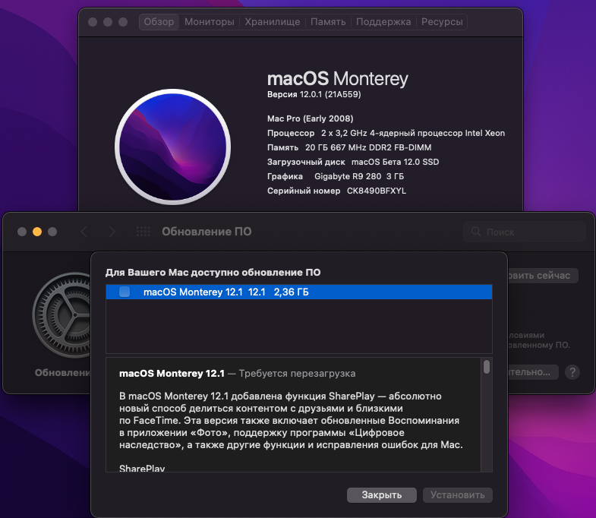This screenshot has width=596, height=518.
Task: Open the Мониторы tab
Action: tap(209, 22)
